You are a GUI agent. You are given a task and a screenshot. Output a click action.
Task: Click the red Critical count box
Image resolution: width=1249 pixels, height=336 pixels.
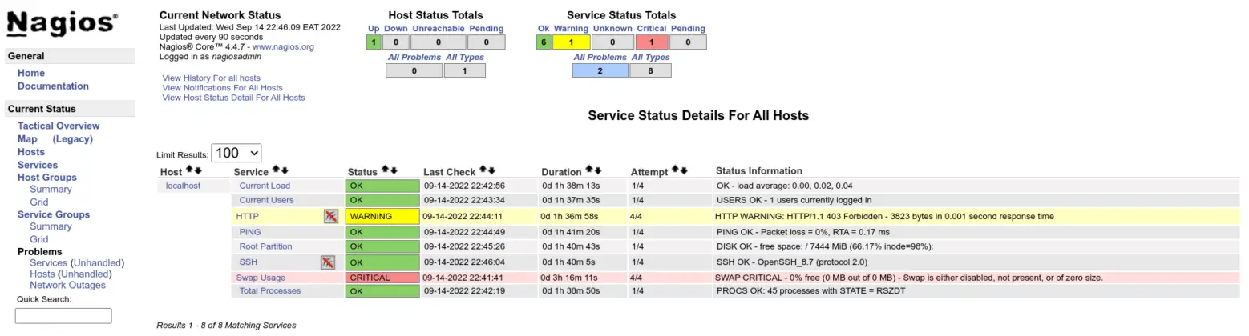[x=652, y=42]
